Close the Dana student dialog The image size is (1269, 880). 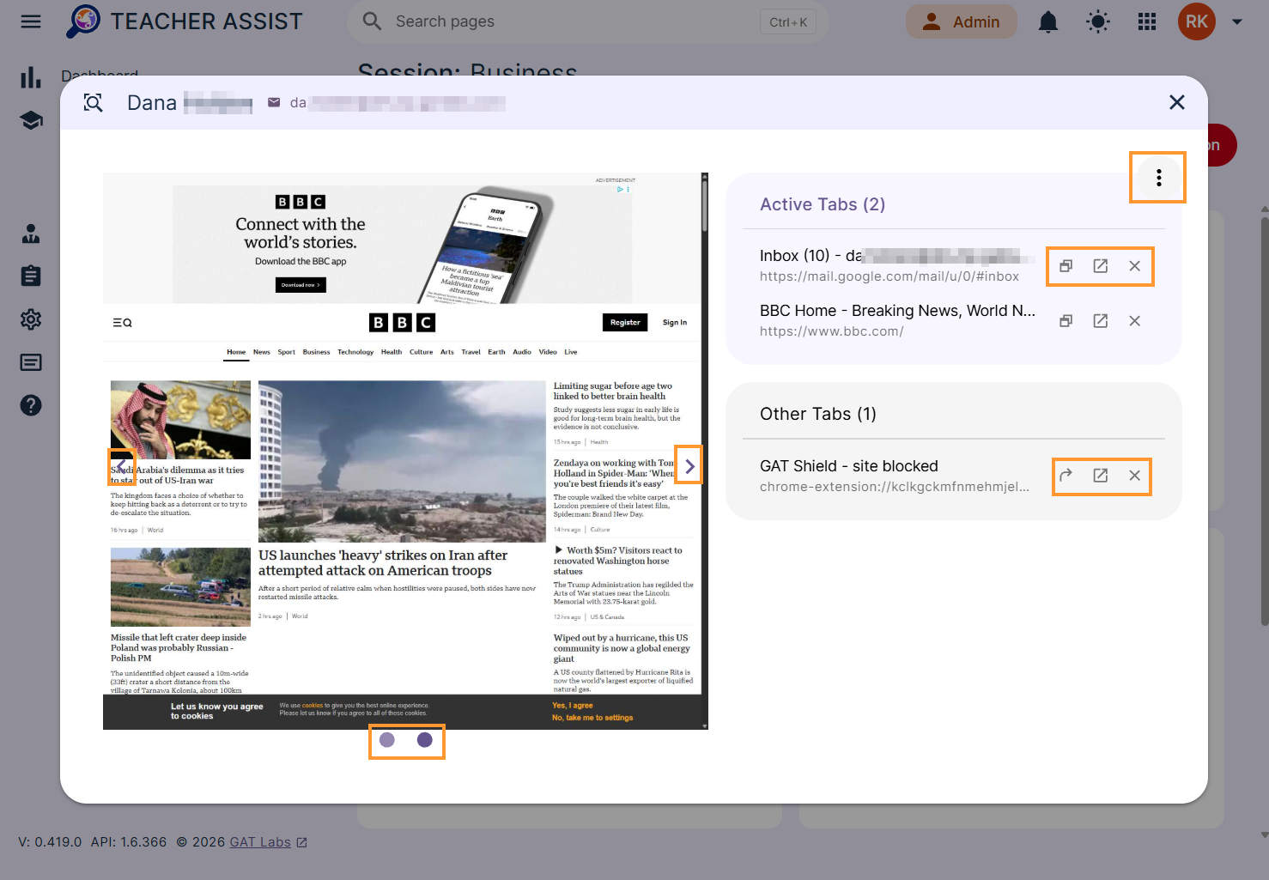pos(1177,103)
